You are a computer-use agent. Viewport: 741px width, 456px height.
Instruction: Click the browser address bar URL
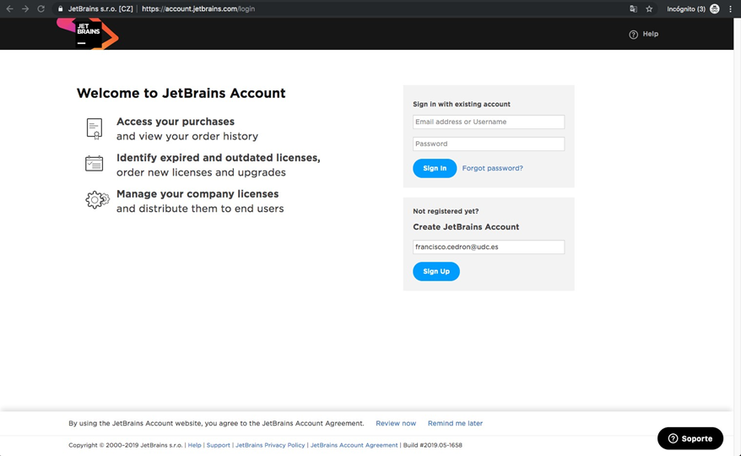pos(198,9)
